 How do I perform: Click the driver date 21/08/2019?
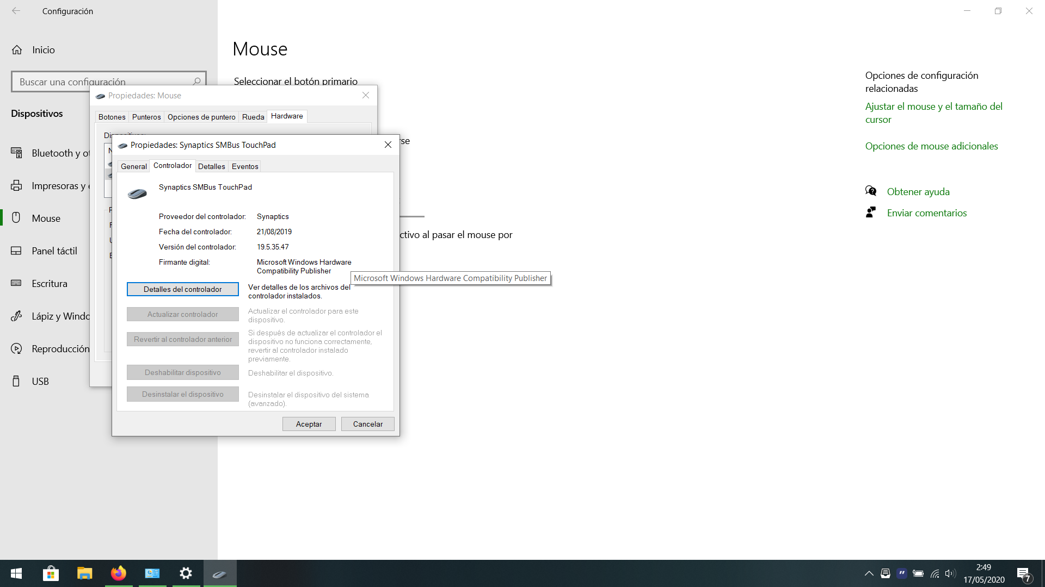tap(274, 232)
